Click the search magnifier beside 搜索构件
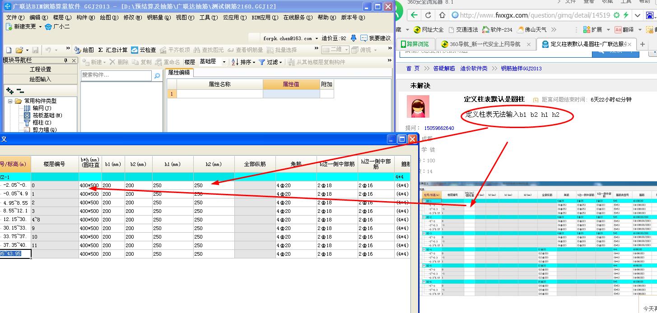 coord(157,76)
